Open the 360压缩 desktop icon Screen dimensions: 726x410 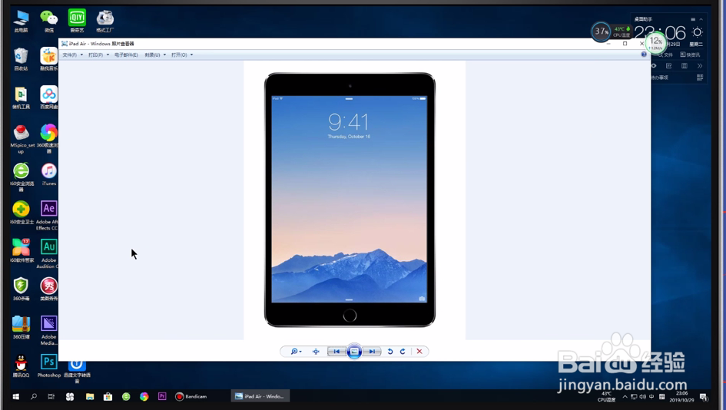pos(21,328)
